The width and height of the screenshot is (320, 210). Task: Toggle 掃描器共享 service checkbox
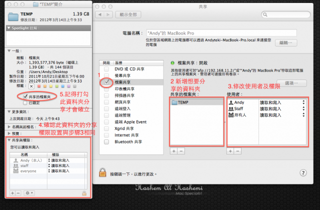click(106, 95)
